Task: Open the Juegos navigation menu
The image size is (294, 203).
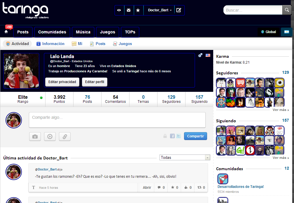Action: point(108,32)
